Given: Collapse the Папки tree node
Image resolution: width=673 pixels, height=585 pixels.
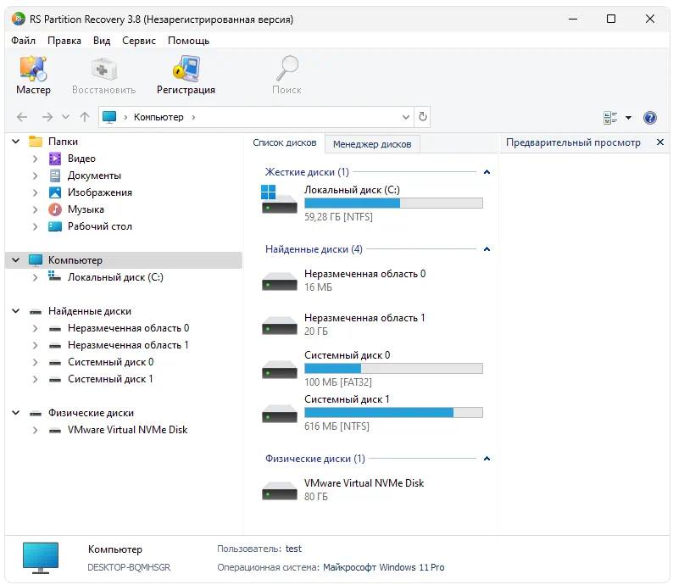Looking at the screenshot, I should click(16, 142).
